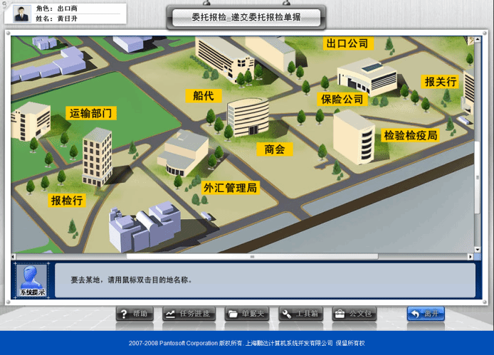Image resolution: width=494 pixels, height=355 pixels.
Task: Select the 外汇管理局 map label
Action: coord(230,188)
